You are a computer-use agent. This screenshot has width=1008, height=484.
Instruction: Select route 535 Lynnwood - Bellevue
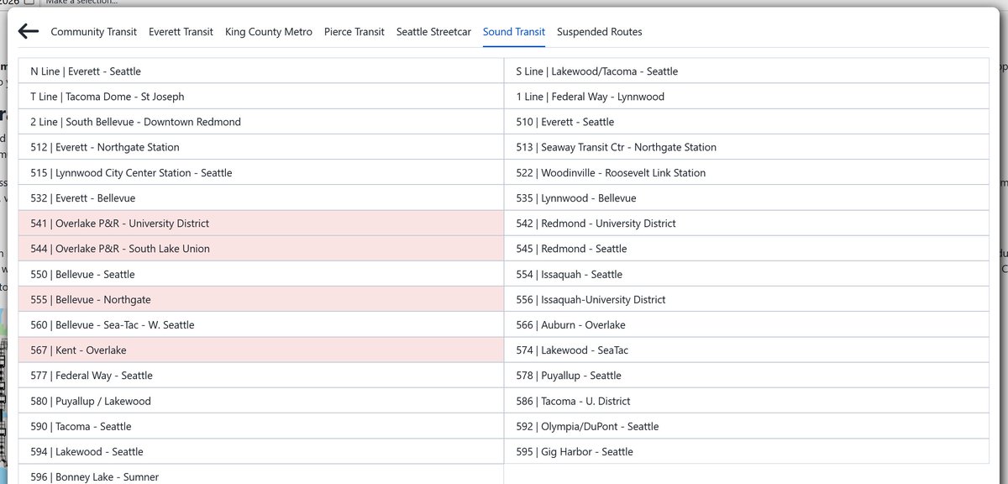[746, 197]
